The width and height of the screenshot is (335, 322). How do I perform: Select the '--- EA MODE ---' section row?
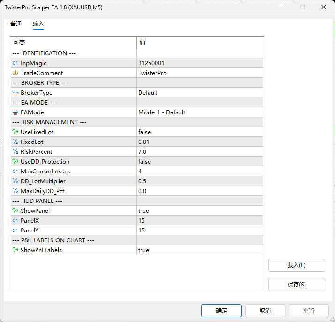click(x=137, y=102)
